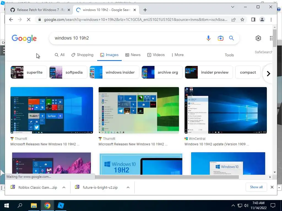The height and width of the screenshot is (211, 282).
Task: Open Windows 10 19H2 update (Version 1909 link
Action: pyautogui.click(x=217, y=144)
